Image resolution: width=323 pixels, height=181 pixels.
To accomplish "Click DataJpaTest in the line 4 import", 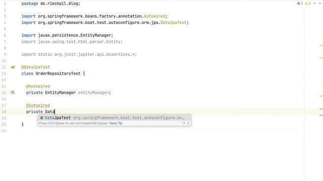I will coord(173,23).
